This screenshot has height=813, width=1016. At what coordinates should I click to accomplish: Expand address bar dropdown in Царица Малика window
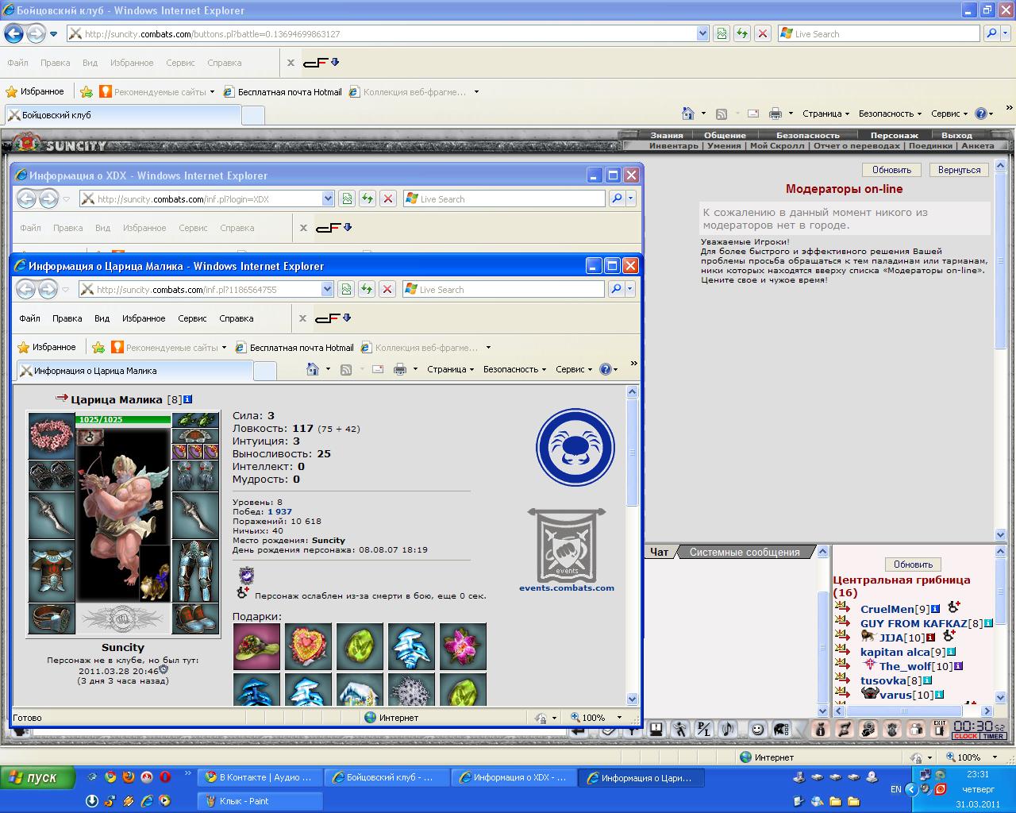pos(327,290)
